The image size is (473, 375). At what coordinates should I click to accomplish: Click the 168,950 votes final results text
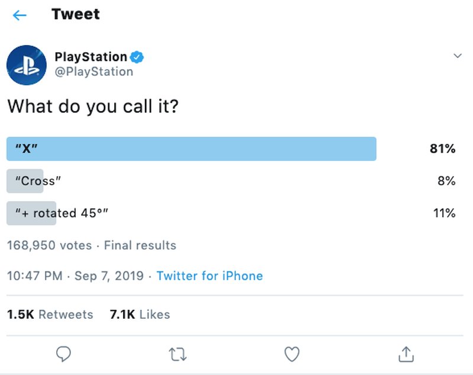[92, 245]
